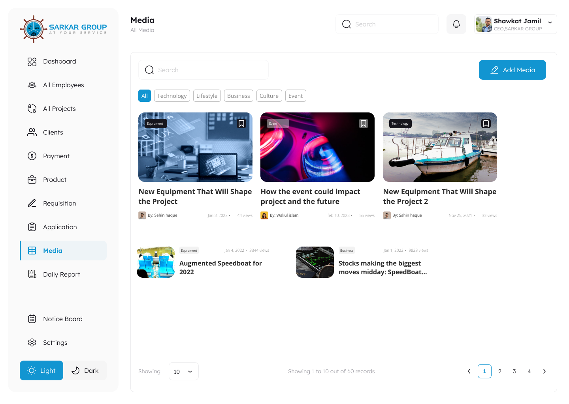Click the Add Media button

(512, 70)
